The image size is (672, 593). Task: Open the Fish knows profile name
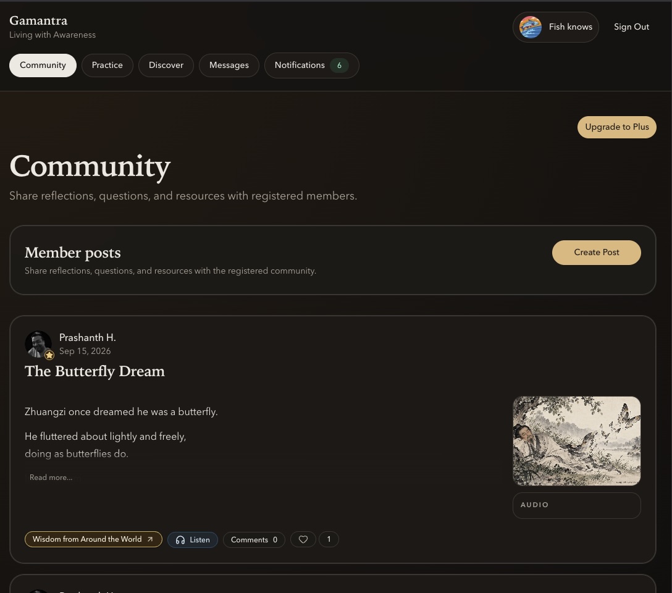coord(571,27)
